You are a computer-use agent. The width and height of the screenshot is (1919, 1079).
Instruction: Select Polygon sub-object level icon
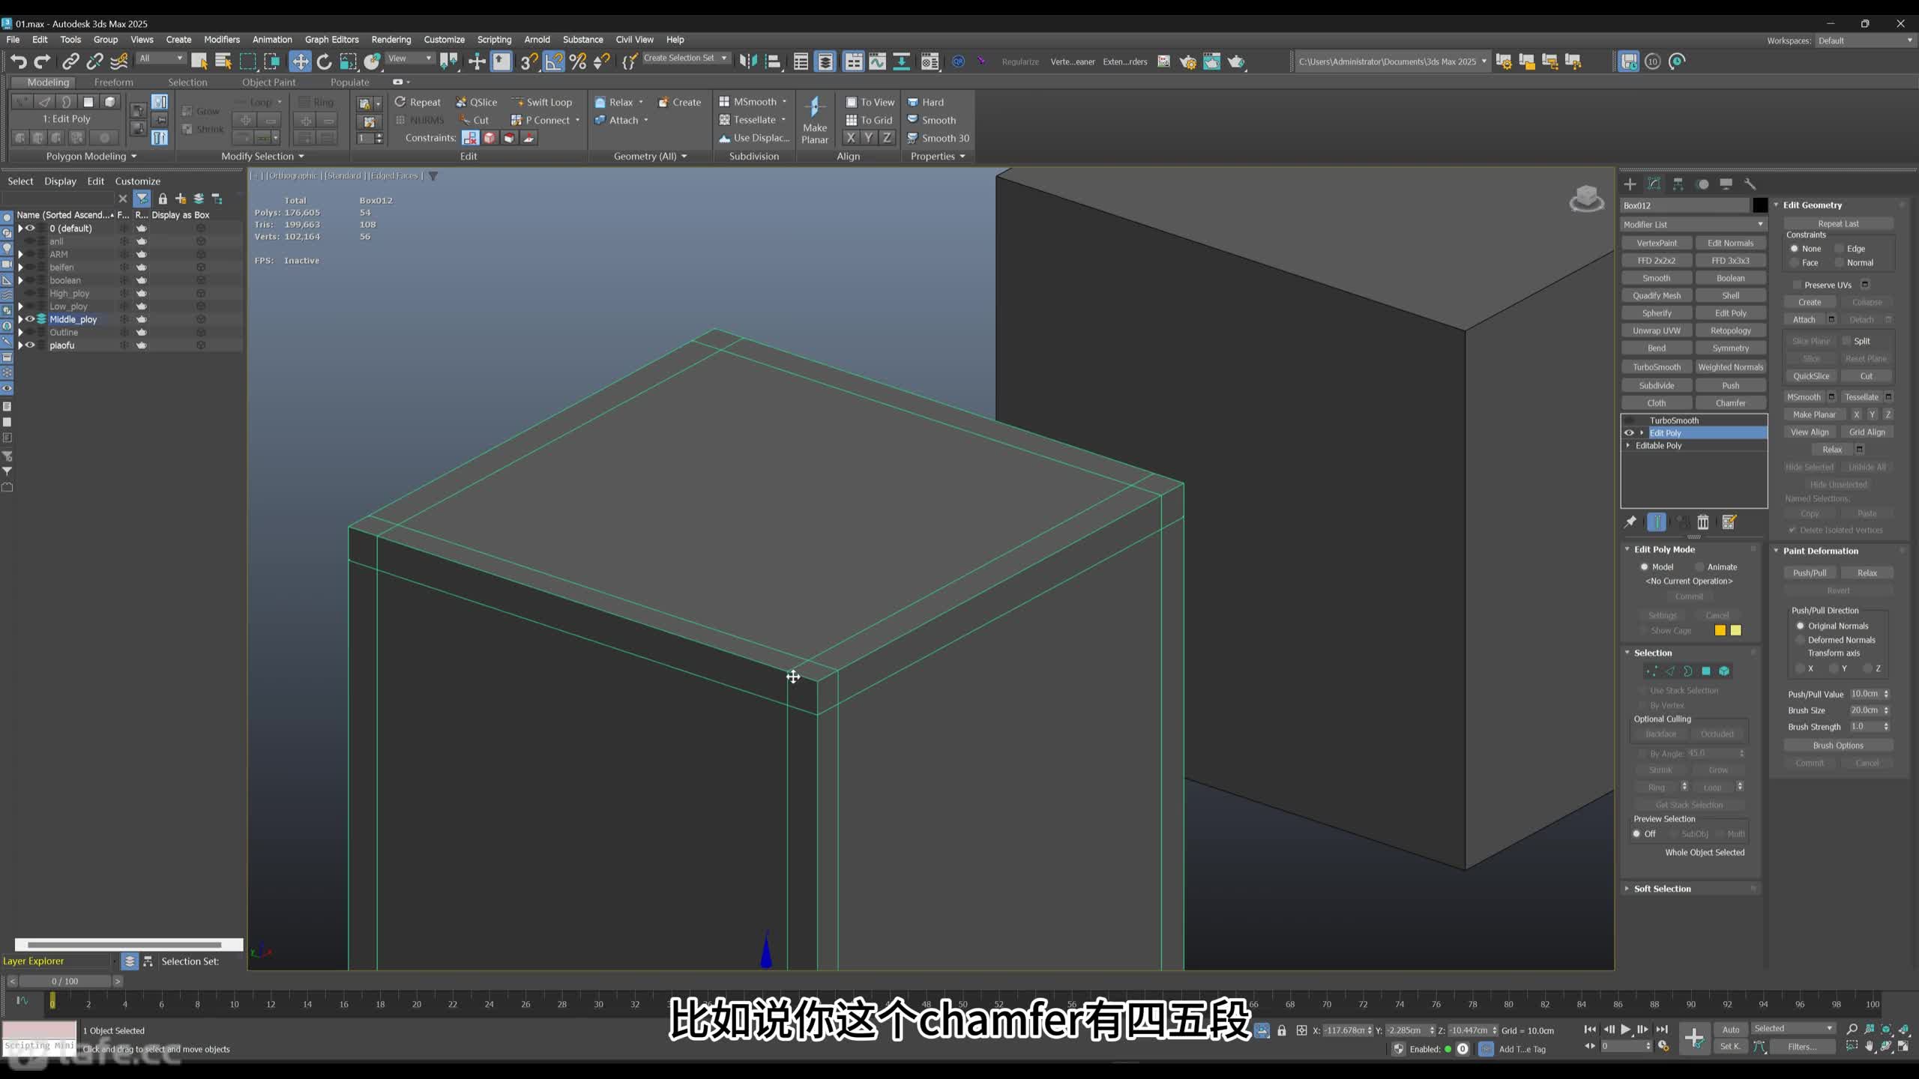point(1706,671)
